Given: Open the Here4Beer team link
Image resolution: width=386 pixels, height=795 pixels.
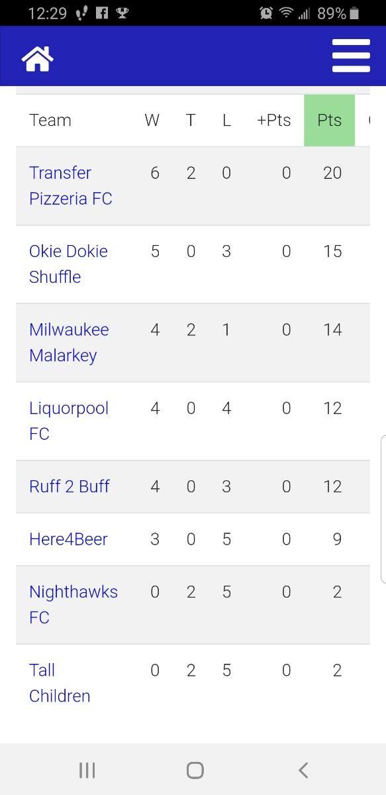Looking at the screenshot, I should (x=68, y=539).
